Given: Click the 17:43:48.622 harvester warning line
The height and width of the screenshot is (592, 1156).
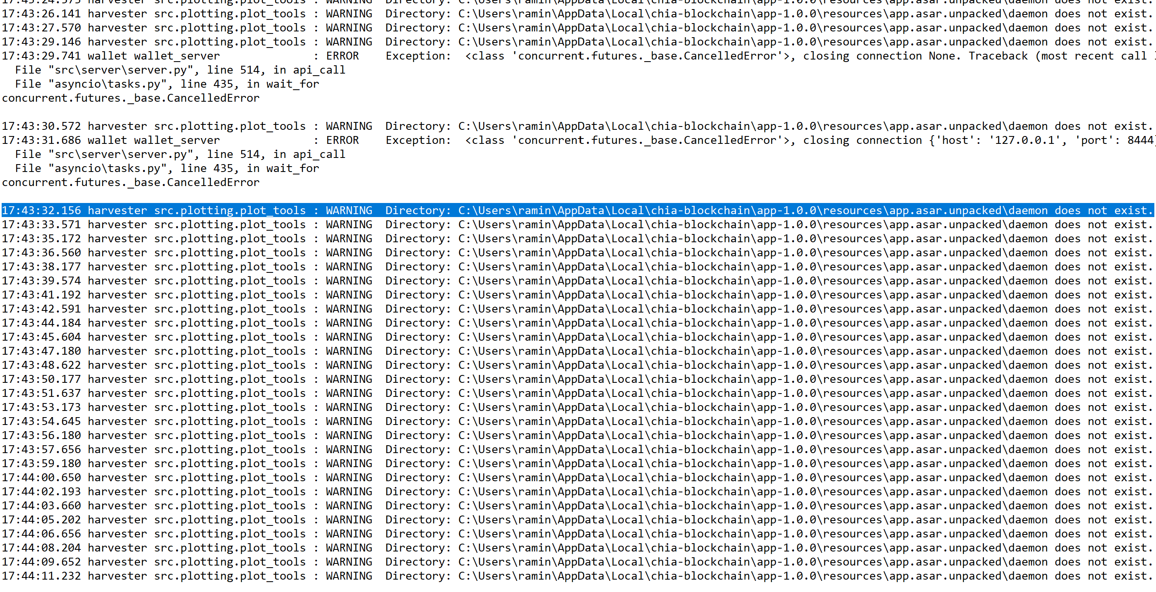Looking at the screenshot, I should [577, 365].
